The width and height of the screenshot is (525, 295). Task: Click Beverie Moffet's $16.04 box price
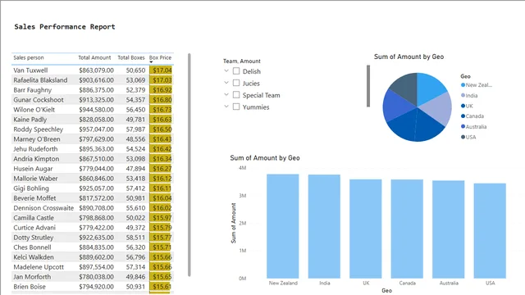tap(162, 198)
